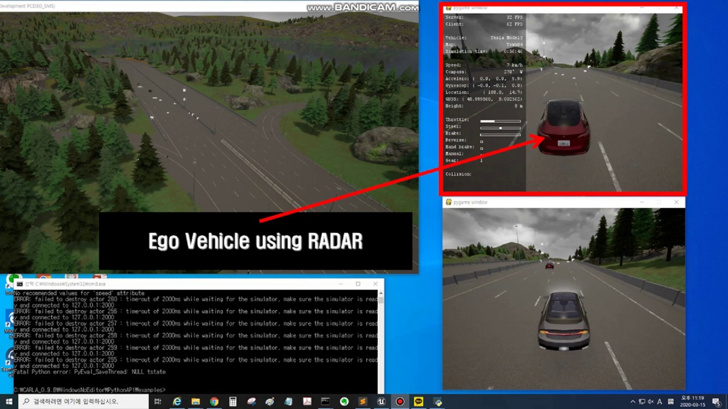Viewport: 728px width, 409px height.
Task: Click the lower 'pygame window' title text
Action: point(470,202)
